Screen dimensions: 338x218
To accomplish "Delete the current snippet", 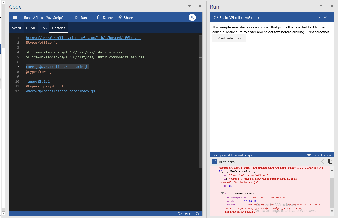I will click(105, 17).
